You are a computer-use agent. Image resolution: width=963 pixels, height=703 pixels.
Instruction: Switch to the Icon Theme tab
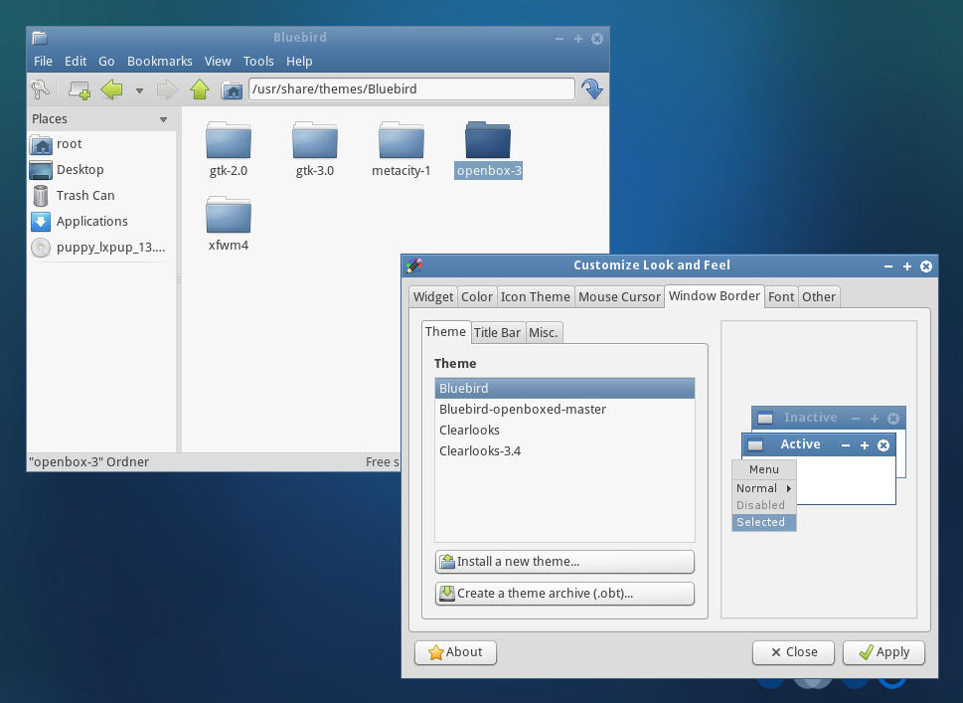point(536,296)
